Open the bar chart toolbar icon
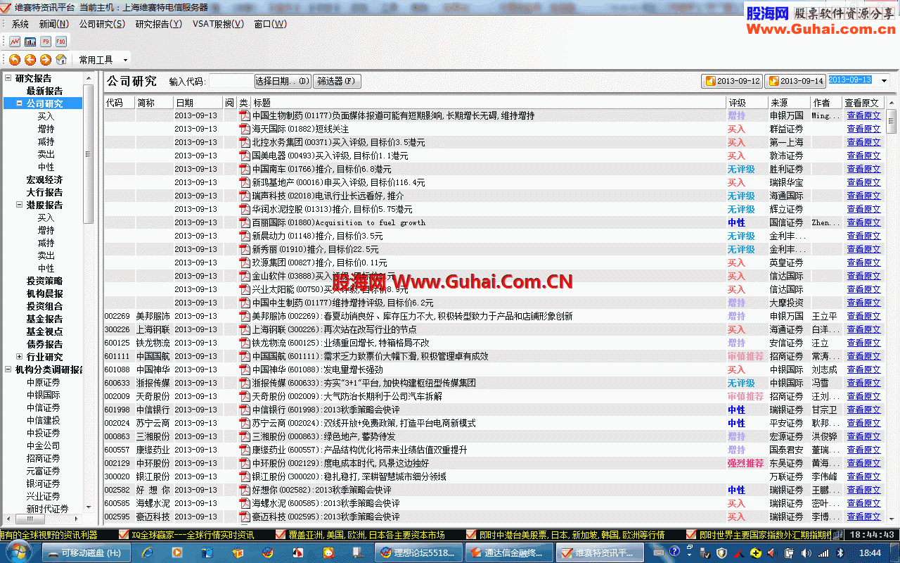Screen dimensions: 900x563 [x=30, y=42]
